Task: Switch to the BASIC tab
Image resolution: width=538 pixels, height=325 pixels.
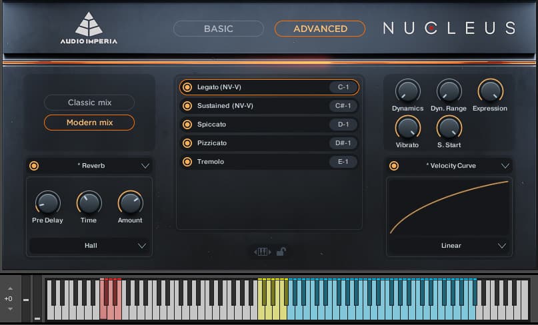Action: (x=219, y=29)
